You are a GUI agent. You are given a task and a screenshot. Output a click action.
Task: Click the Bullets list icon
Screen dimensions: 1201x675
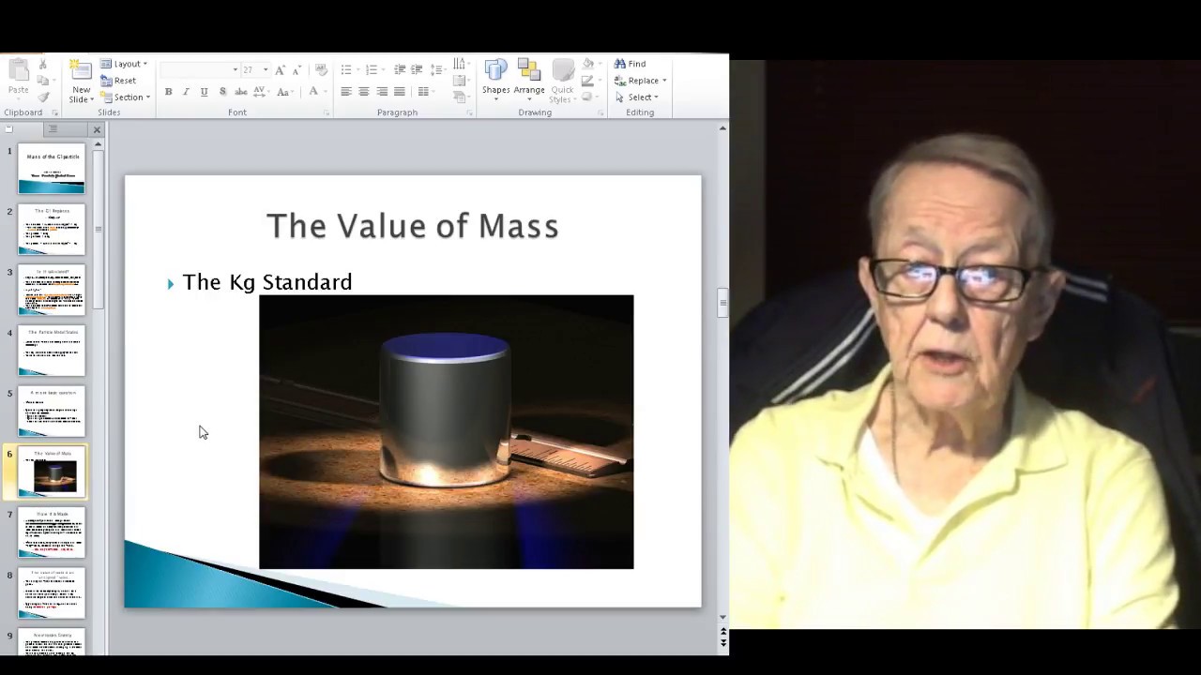click(348, 70)
